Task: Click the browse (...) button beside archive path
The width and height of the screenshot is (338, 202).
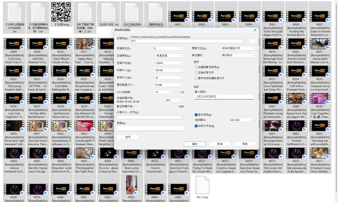Action: tap(252, 41)
